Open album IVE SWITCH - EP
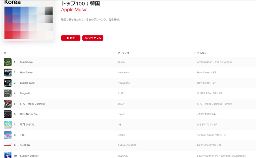Image resolution: width=256 pixels, height=158 pixels. (207, 124)
